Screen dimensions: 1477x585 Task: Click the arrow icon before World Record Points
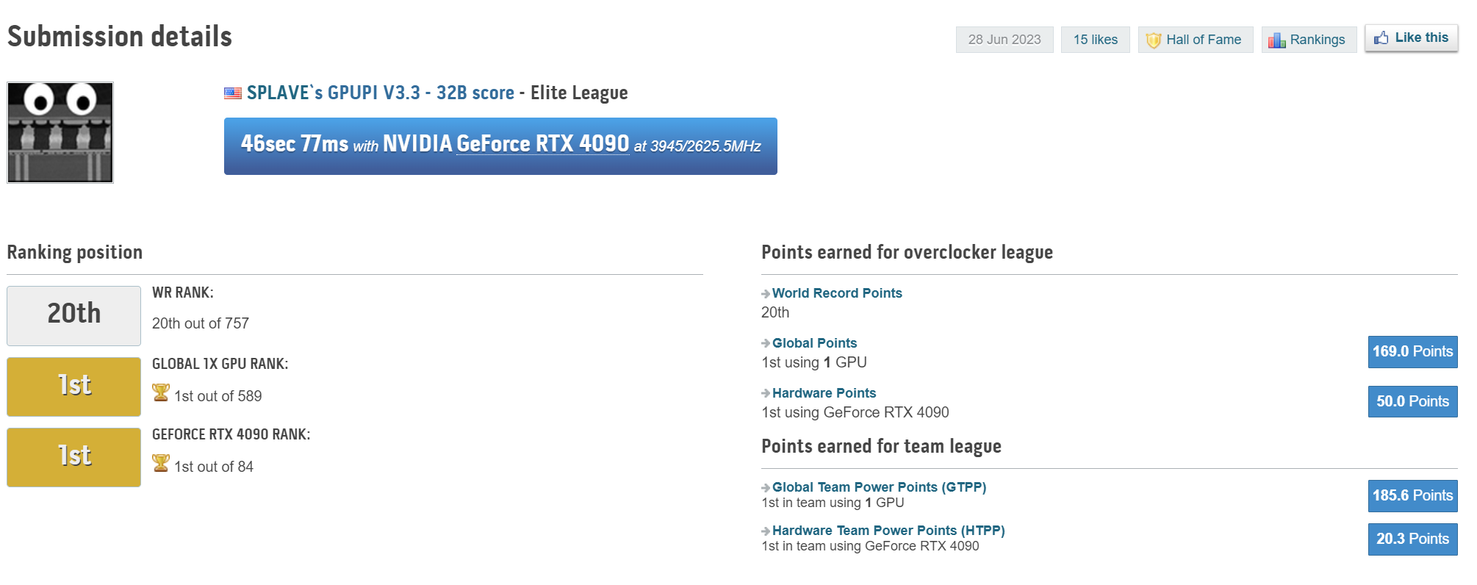pyautogui.click(x=766, y=294)
